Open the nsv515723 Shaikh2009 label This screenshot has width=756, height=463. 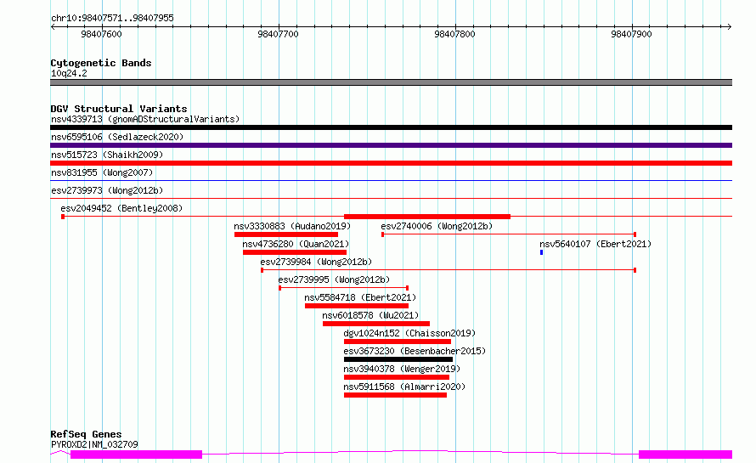[x=107, y=155]
